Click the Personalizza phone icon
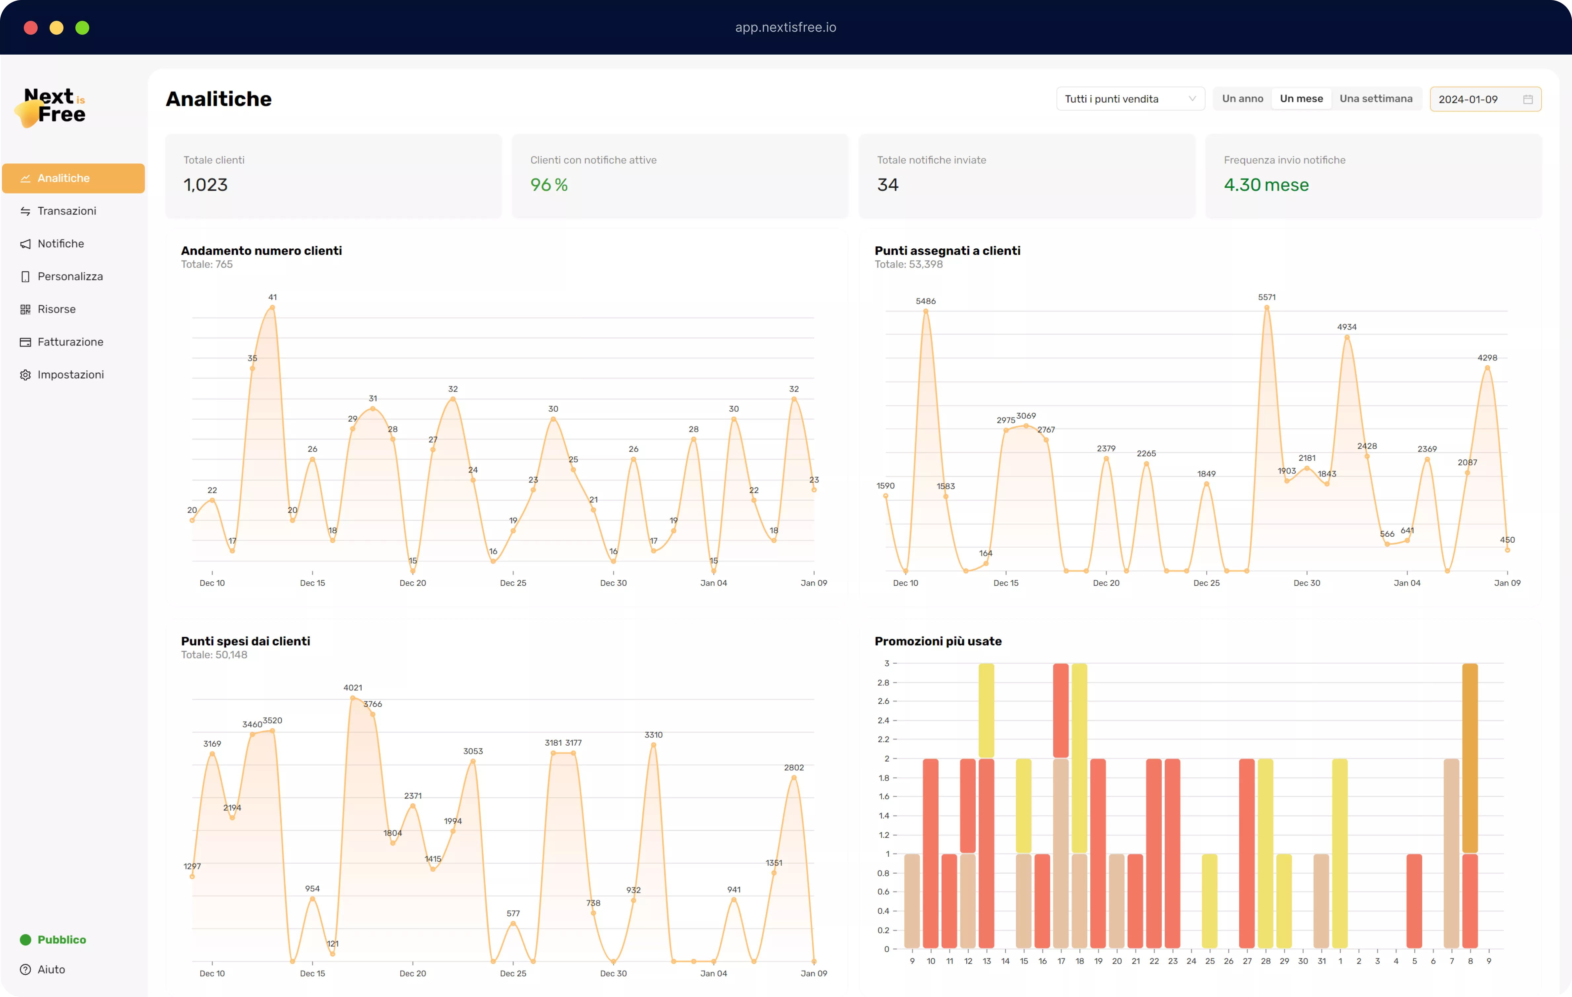1572x997 pixels. [x=25, y=276]
